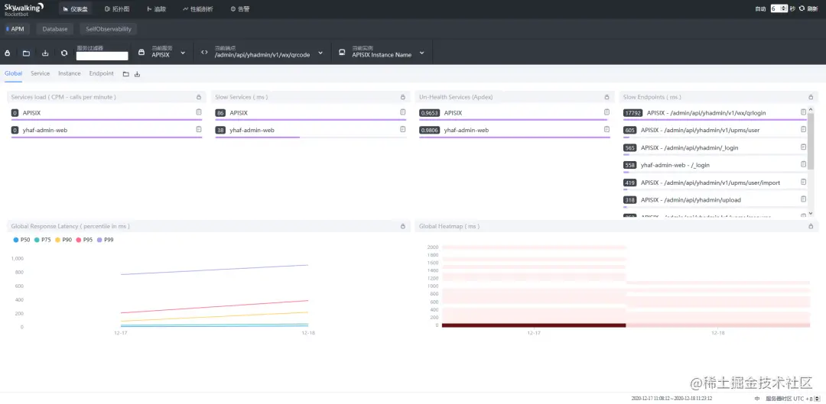Image resolution: width=826 pixels, height=404 pixels.
Task: Click the dark red heatmap band at 0
Action: (x=534, y=325)
